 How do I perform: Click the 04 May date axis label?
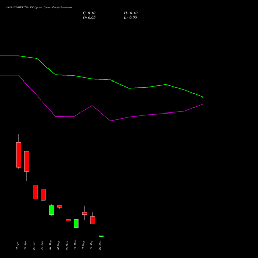(x=50, y=245)
